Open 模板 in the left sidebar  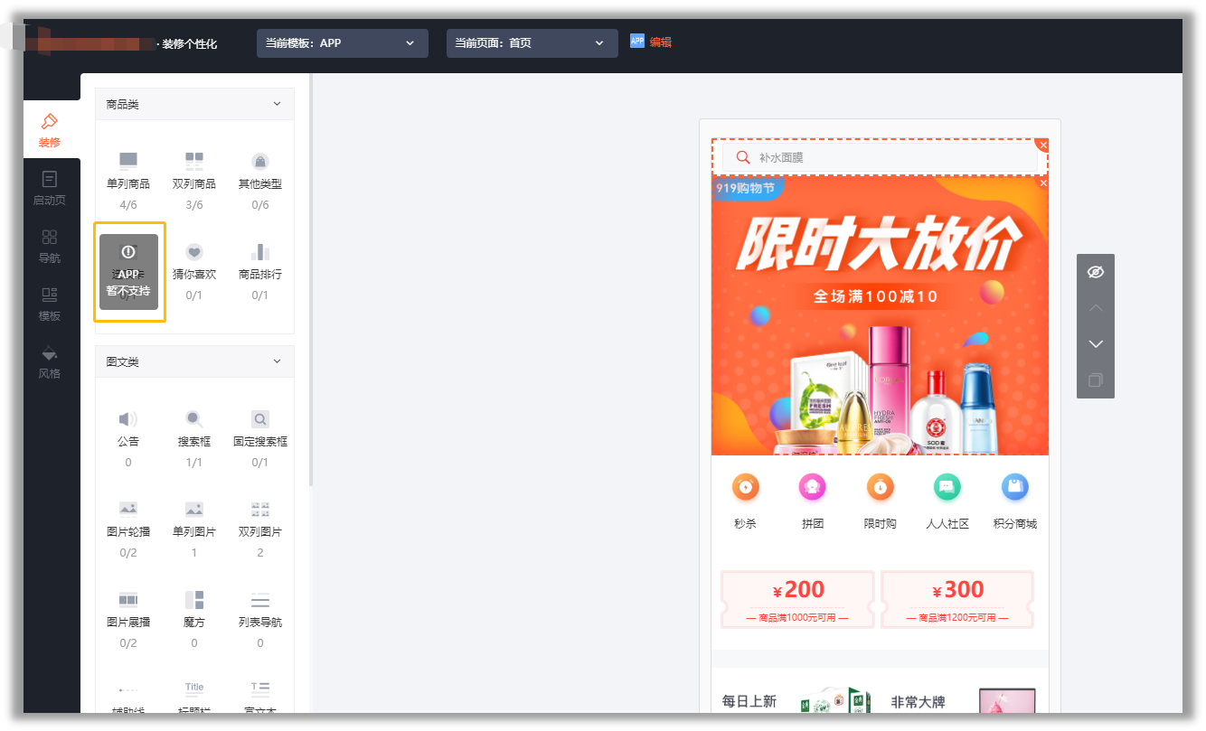[x=50, y=304]
